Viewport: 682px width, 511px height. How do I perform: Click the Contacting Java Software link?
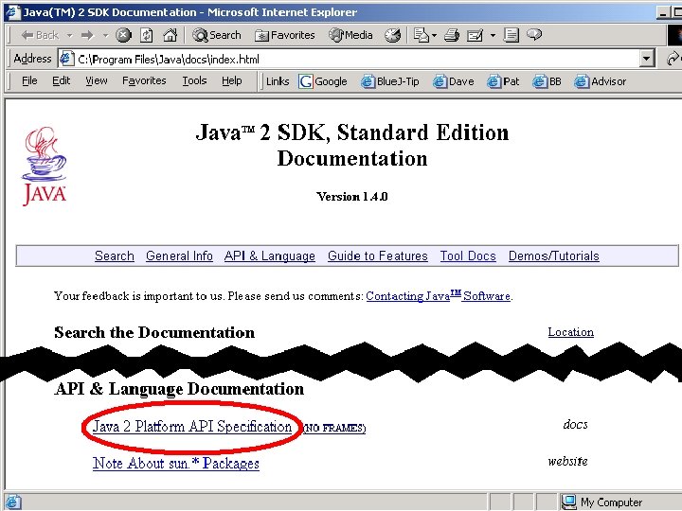tap(438, 296)
